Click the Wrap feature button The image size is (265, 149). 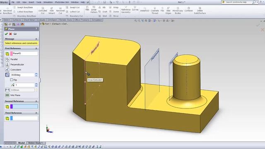(114, 7)
